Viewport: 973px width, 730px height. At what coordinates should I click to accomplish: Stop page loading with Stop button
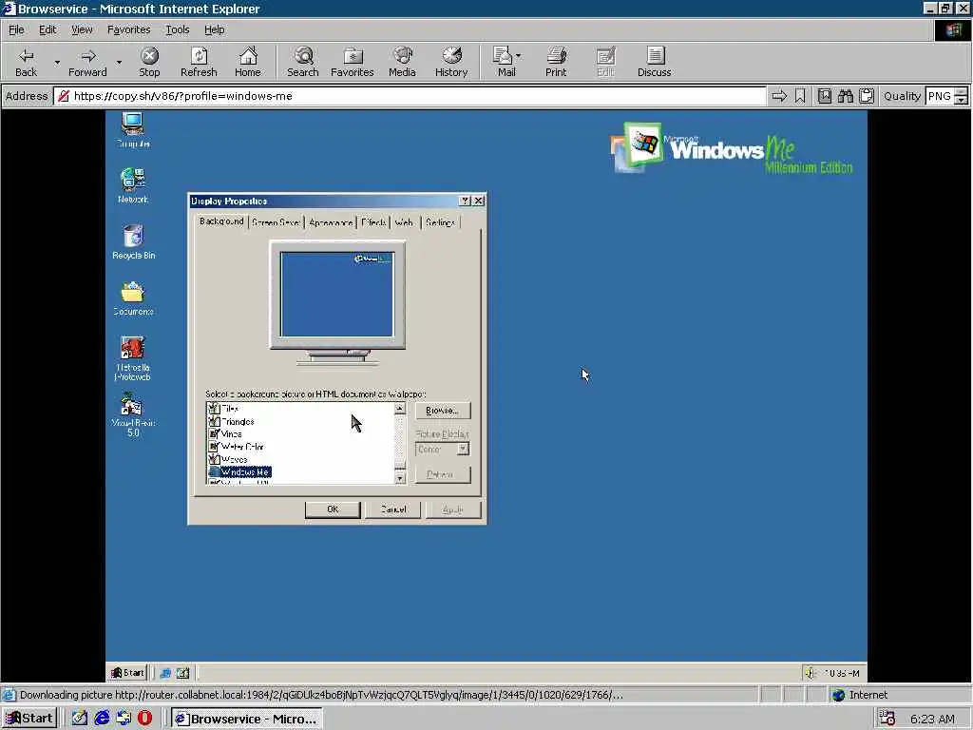[149, 62]
